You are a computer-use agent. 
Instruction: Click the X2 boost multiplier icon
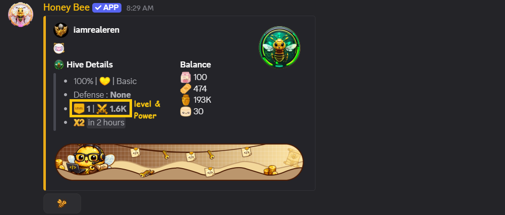tap(79, 123)
